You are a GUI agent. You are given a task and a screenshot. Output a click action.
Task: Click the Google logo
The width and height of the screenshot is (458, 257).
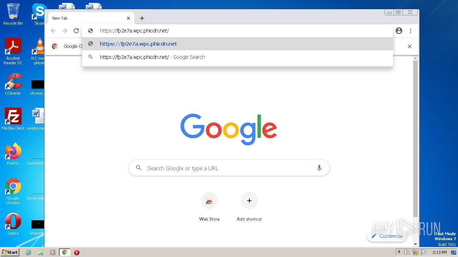point(229,129)
